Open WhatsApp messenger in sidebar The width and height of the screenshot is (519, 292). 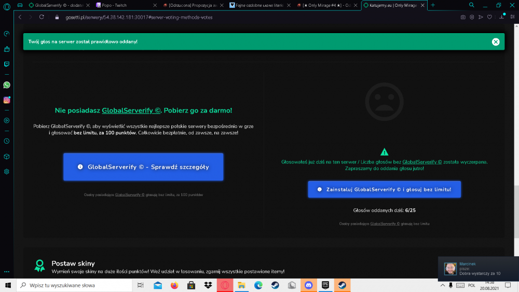[x=7, y=85]
